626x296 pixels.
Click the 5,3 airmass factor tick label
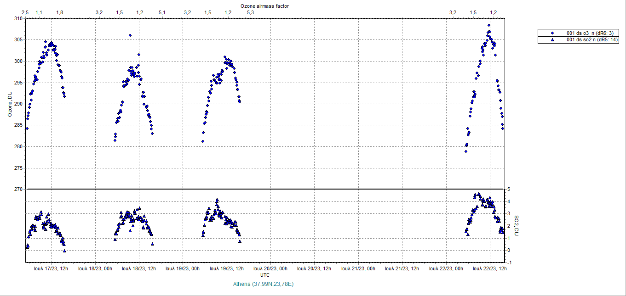[250, 12]
